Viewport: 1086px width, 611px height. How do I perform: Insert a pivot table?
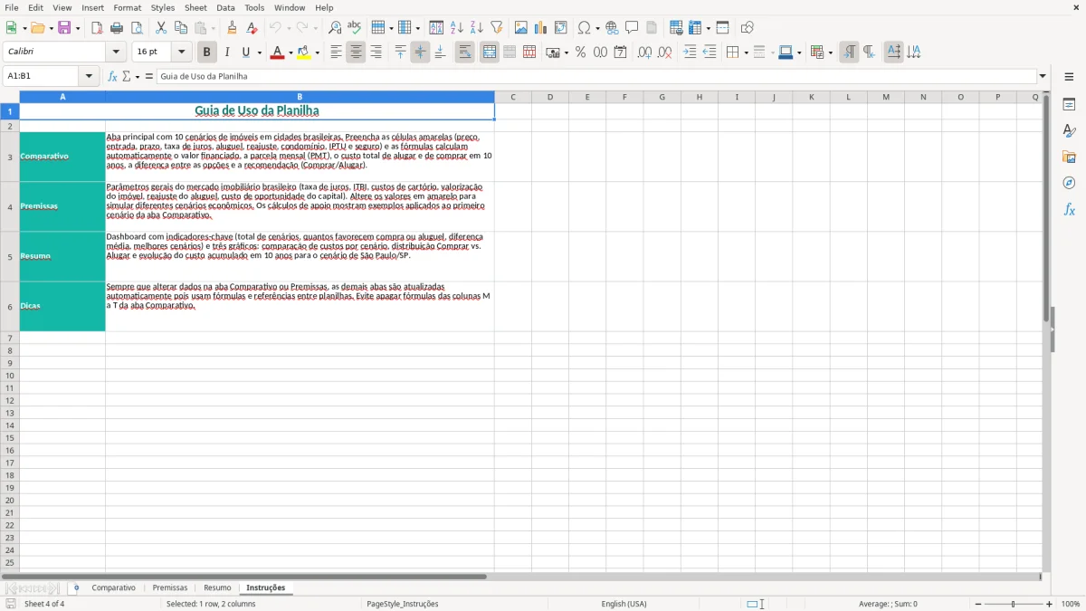[x=561, y=28]
